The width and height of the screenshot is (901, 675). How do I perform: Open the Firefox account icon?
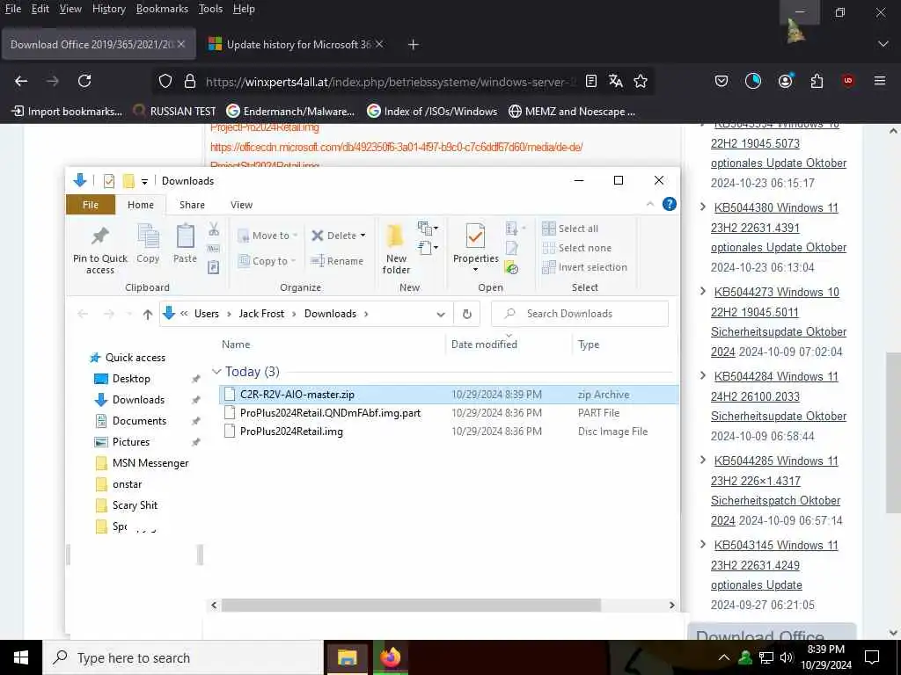click(x=785, y=81)
